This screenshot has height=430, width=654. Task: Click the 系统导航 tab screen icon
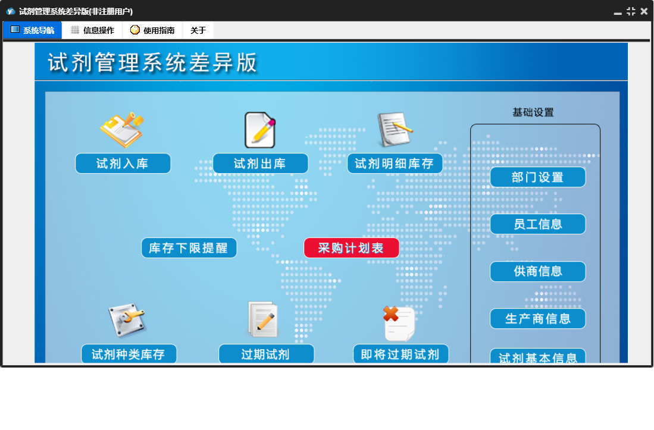(x=15, y=30)
